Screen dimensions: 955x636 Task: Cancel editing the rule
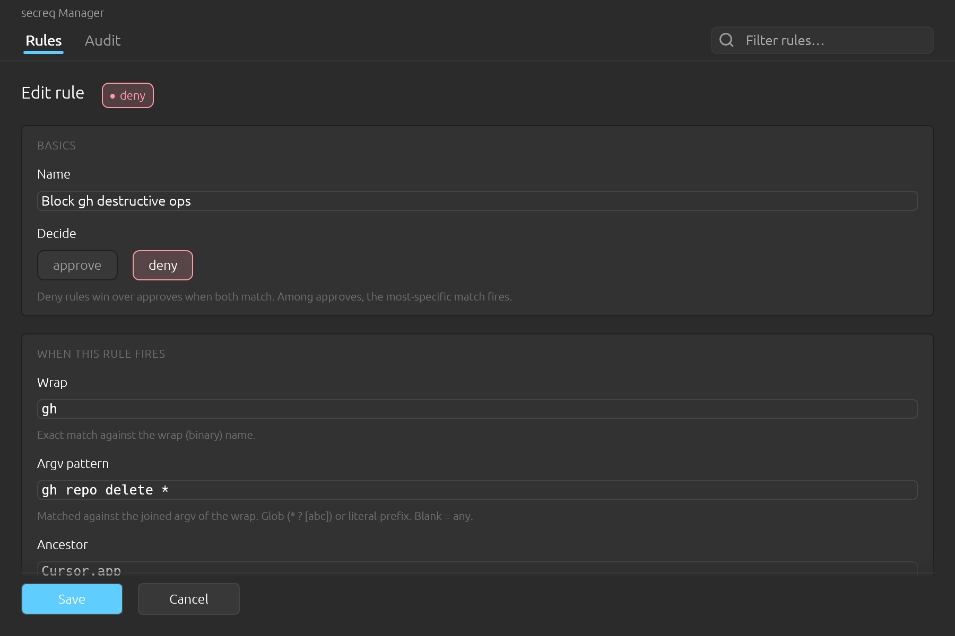point(189,599)
